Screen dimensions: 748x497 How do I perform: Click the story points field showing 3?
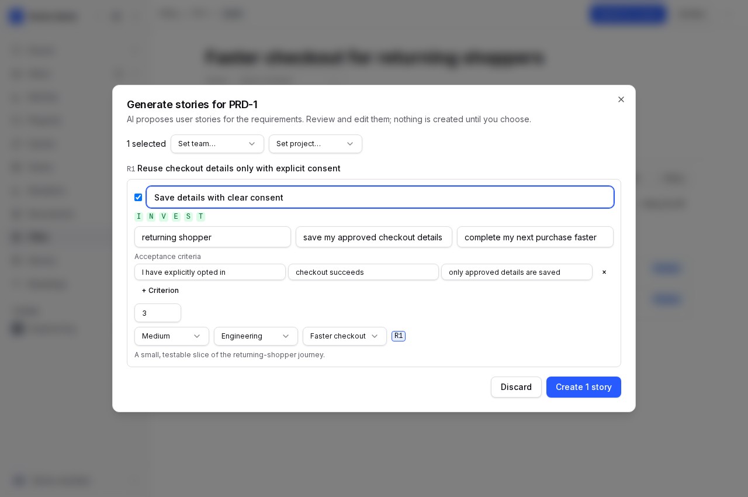click(x=158, y=313)
